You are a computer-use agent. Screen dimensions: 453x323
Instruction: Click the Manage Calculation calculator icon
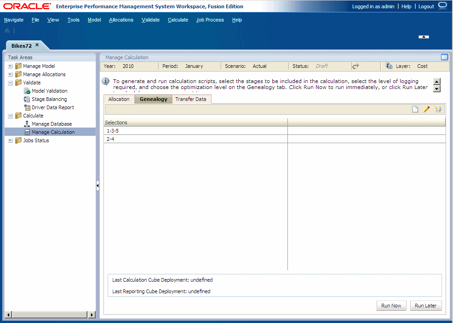pyautogui.click(x=27, y=132)
